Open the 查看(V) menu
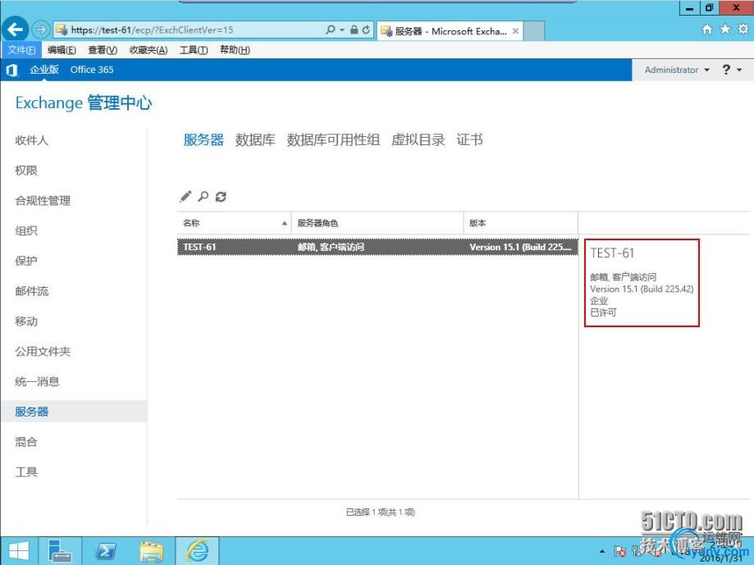 click(103, 50)
